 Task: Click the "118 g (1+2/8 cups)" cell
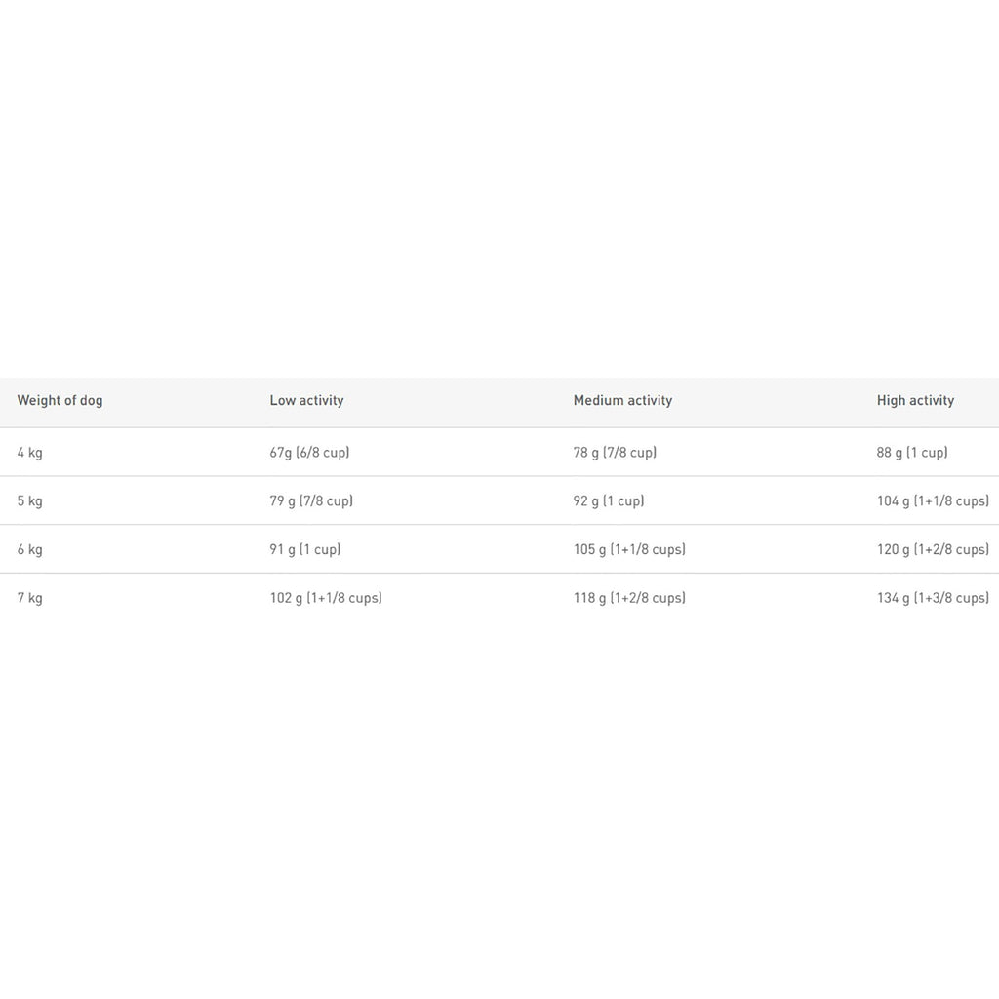(x=629, y=598)
